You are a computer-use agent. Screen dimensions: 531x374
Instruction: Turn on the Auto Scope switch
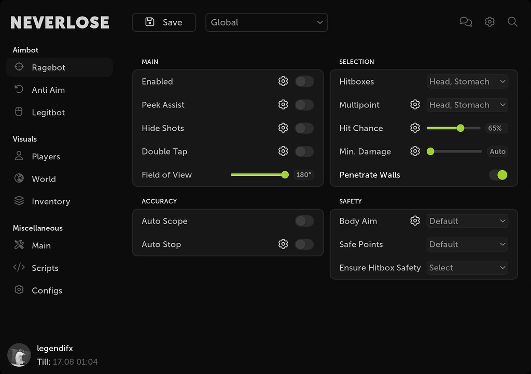click(304, 220)
